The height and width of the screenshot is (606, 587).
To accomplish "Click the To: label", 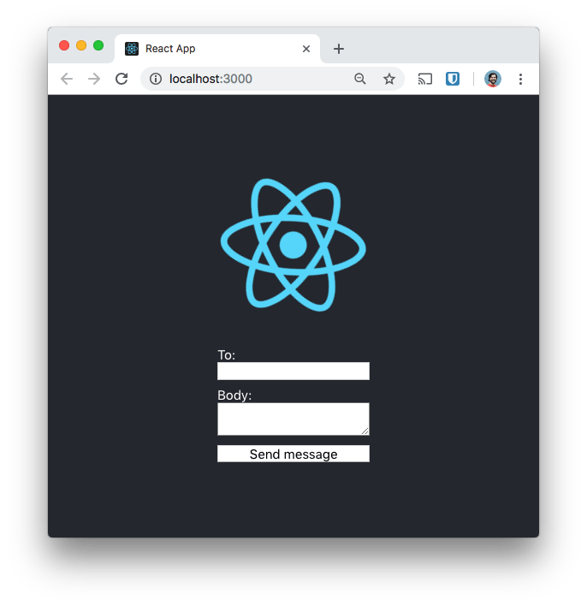I will click(x=227, y=355).
